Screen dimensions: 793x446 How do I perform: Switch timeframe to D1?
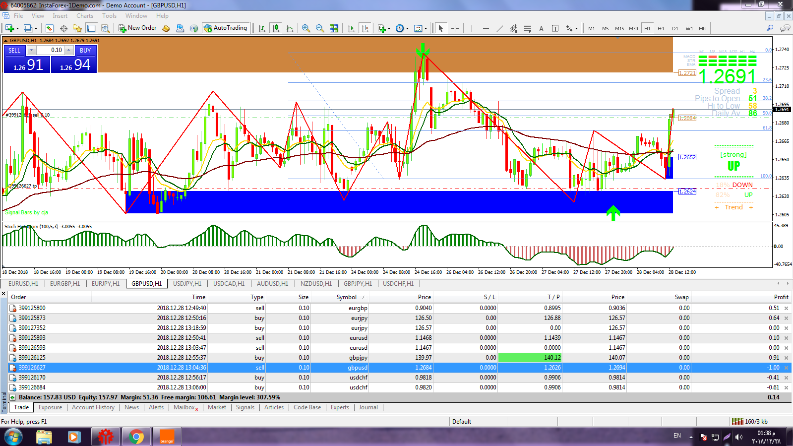pyautogui.click(x=675, y=28)
